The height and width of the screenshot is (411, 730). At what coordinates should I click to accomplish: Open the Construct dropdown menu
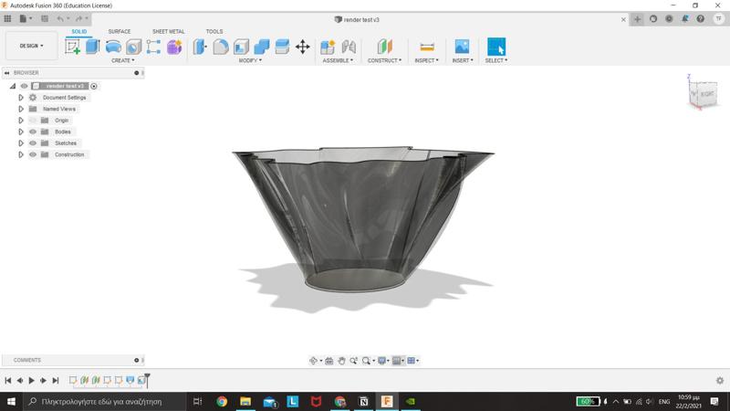point(384,60)
